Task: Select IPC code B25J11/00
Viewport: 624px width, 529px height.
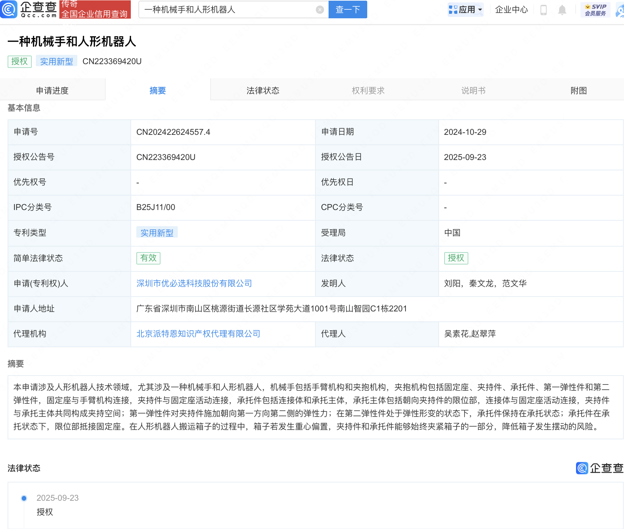Action: [156, 207]
